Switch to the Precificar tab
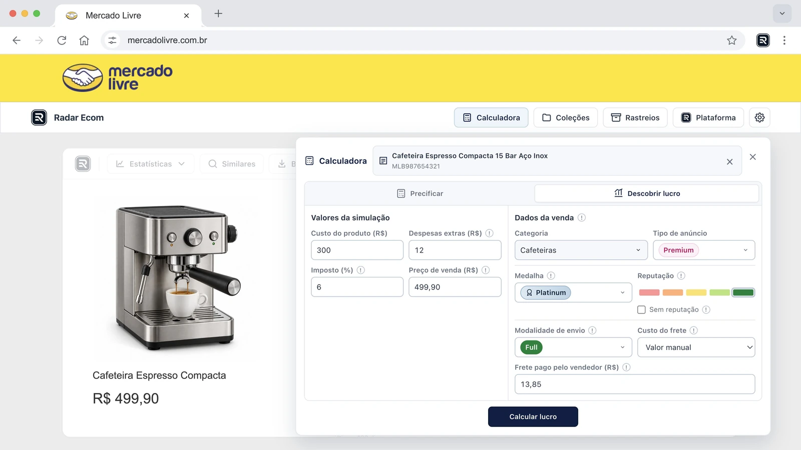This screenshot has height=450, width=801. pyautogui.click(x=420, y=193)
